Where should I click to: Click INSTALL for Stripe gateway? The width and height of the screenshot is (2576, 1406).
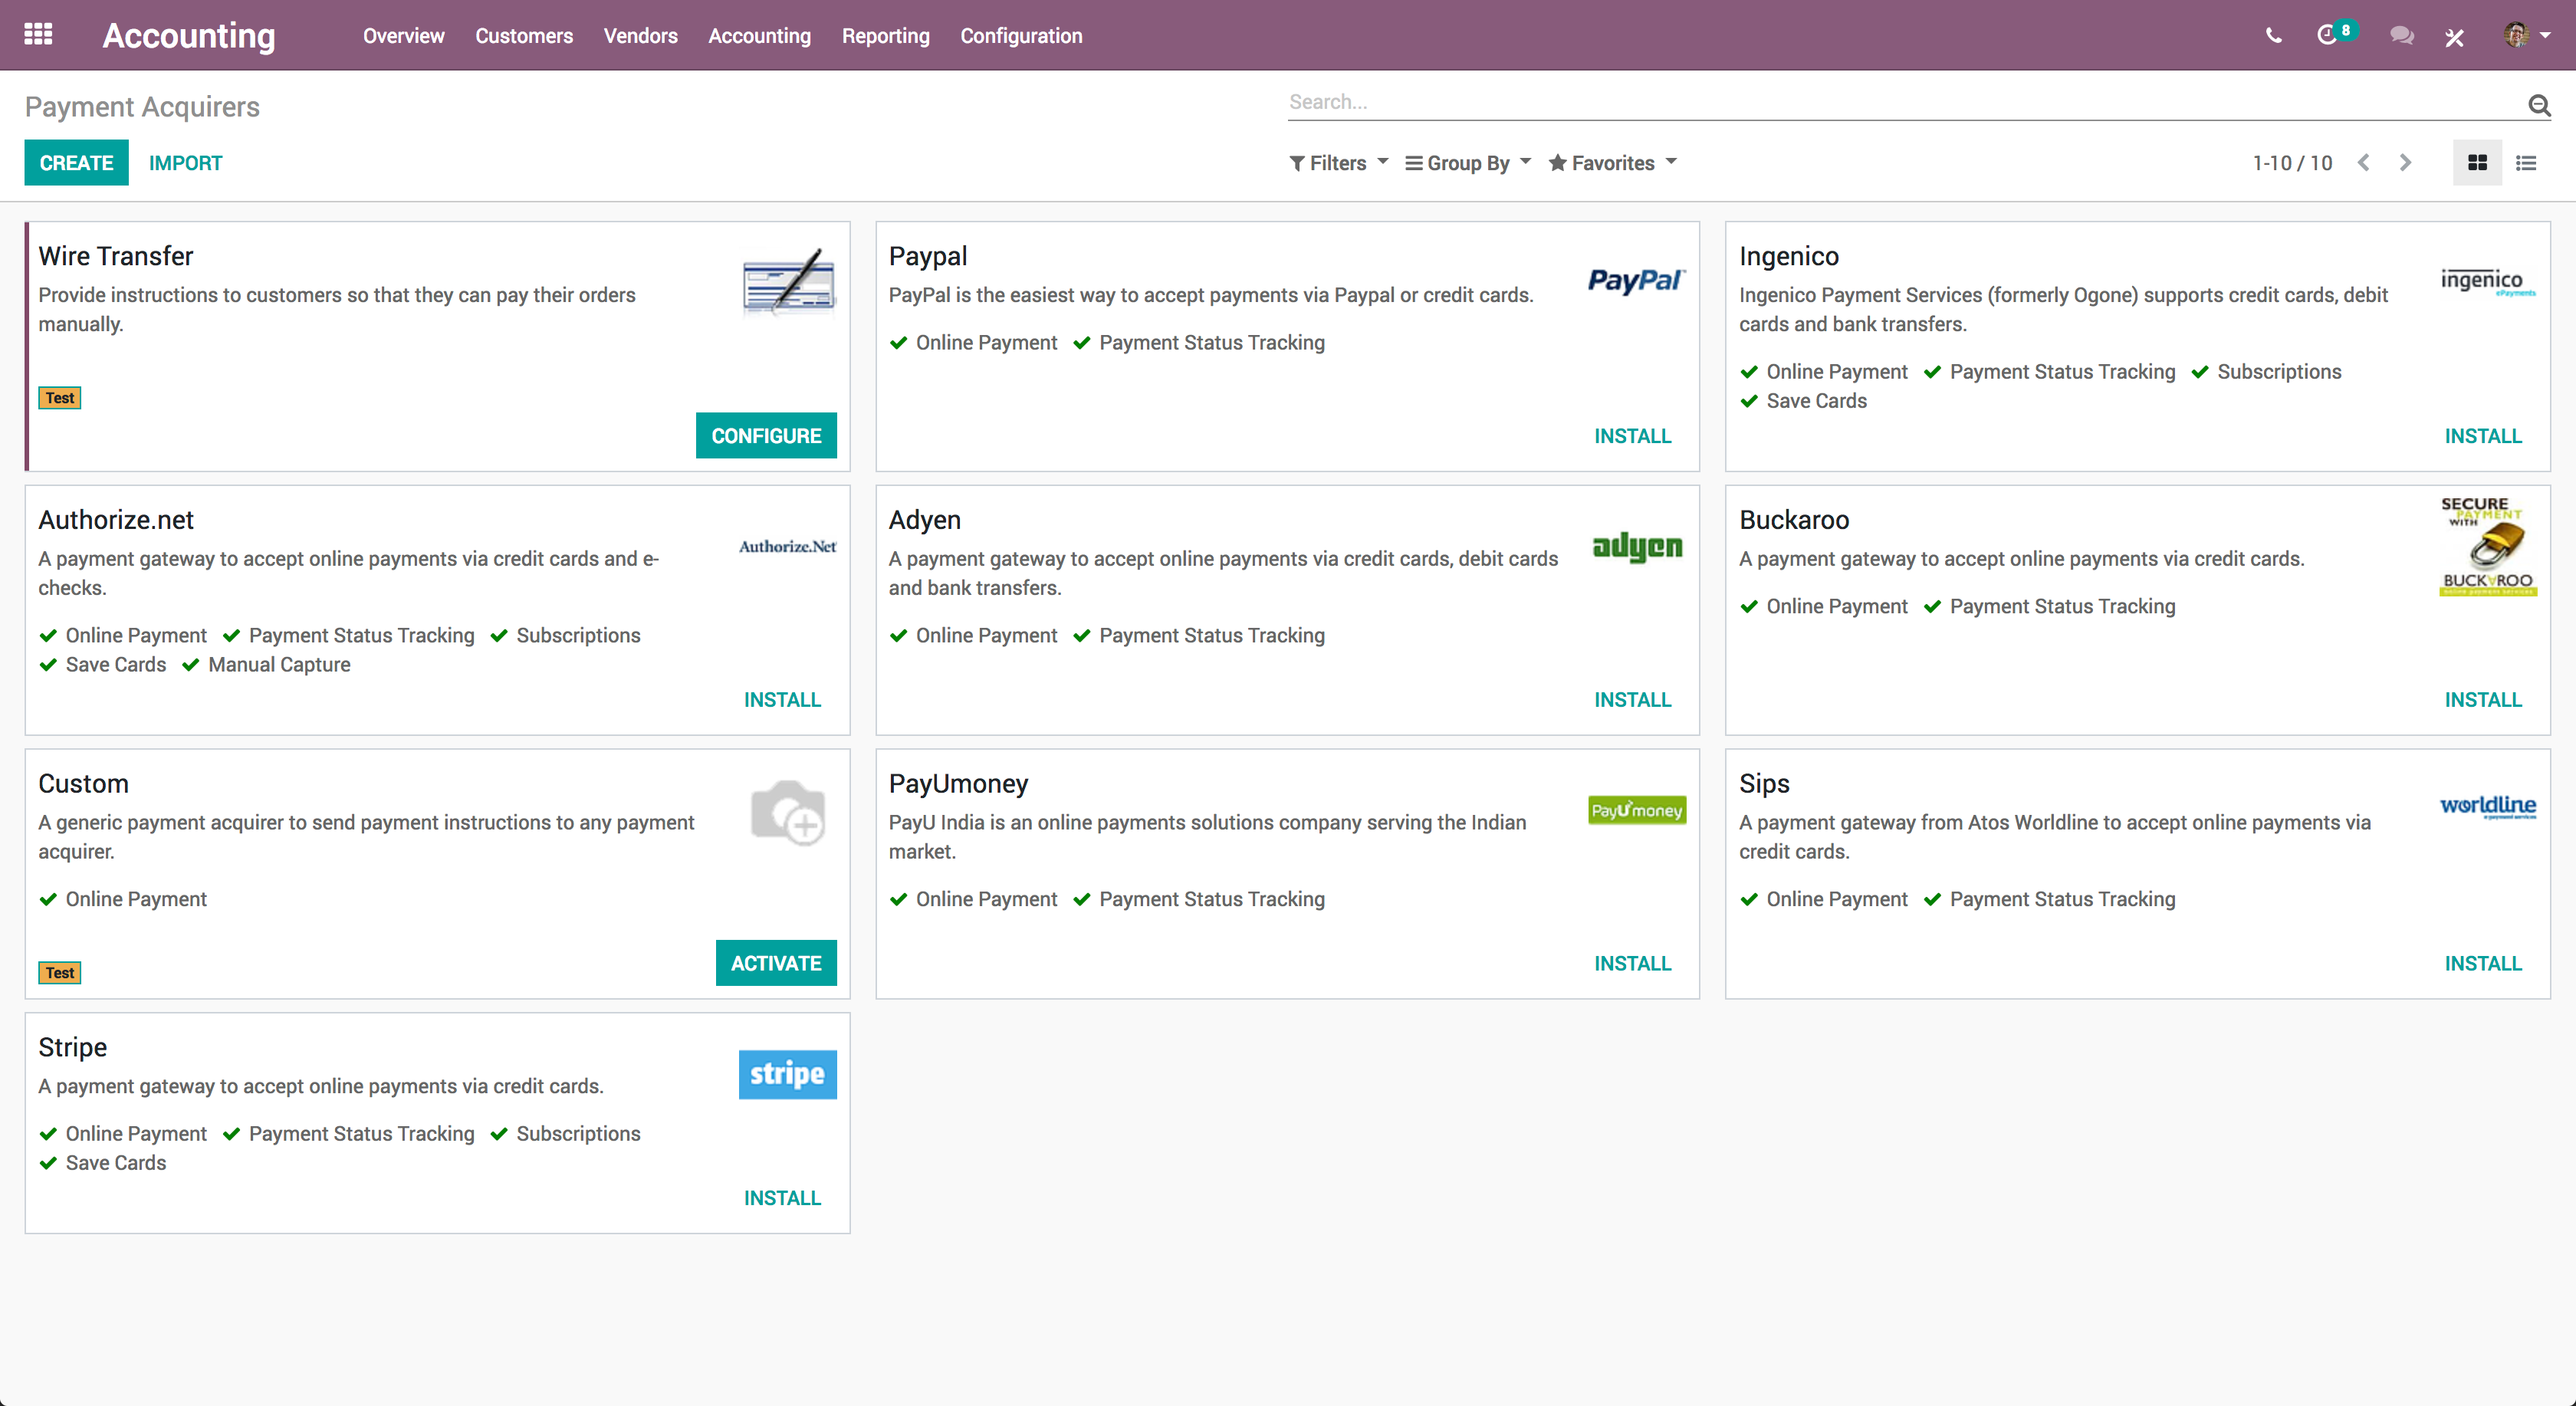pos(783,1198)
